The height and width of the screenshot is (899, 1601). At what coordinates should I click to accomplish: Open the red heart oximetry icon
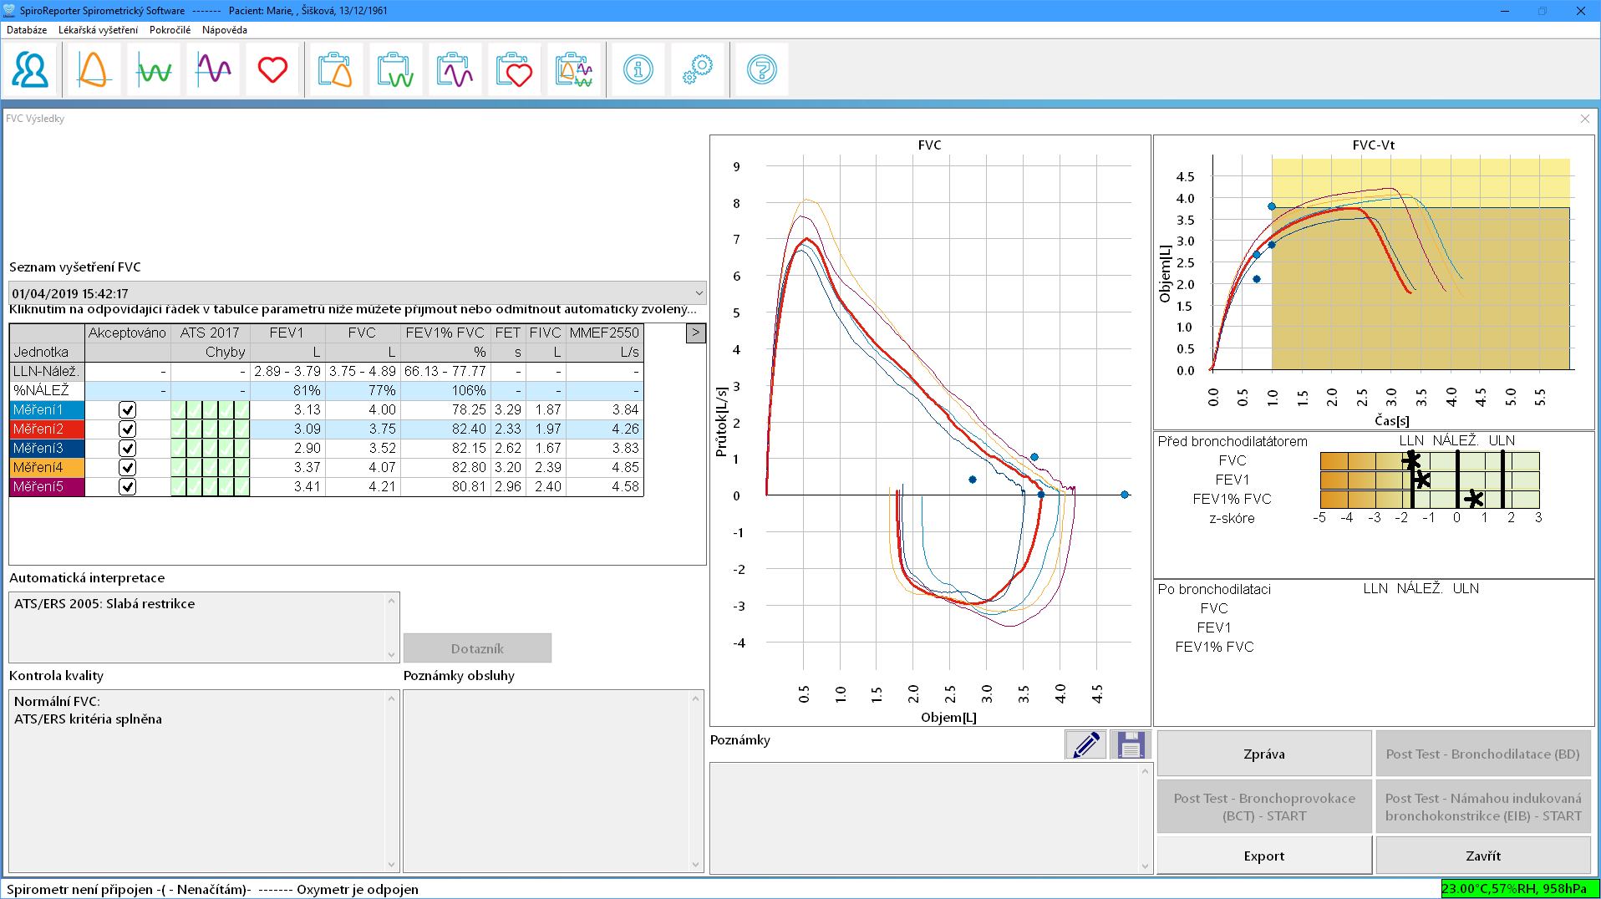(272, 69)
